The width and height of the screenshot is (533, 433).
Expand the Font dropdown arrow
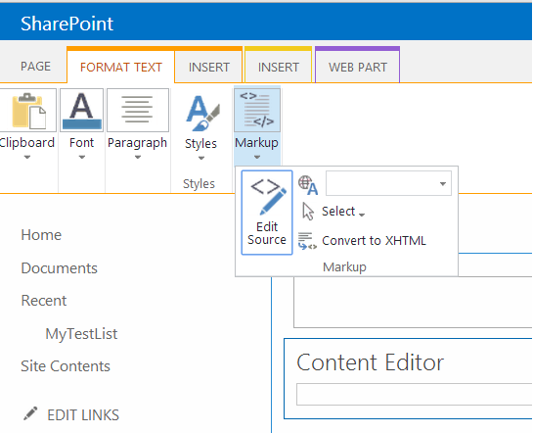tap(81, 157)
